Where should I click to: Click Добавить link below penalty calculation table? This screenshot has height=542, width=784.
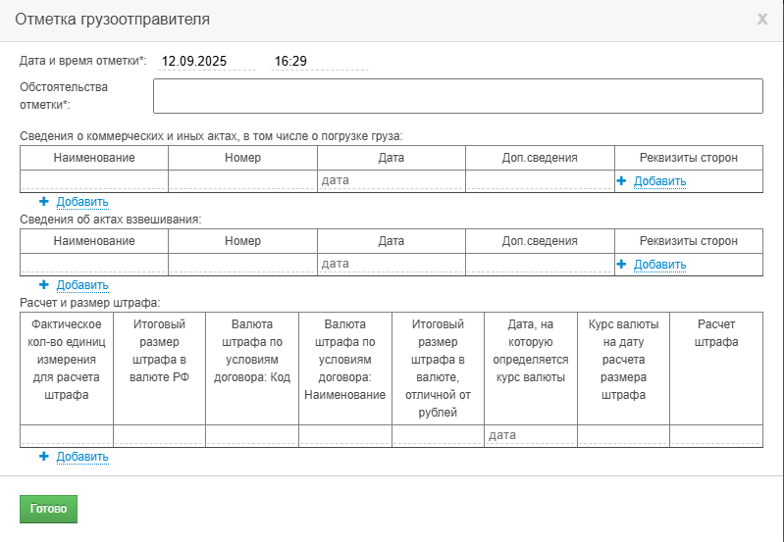coord(82,457)
